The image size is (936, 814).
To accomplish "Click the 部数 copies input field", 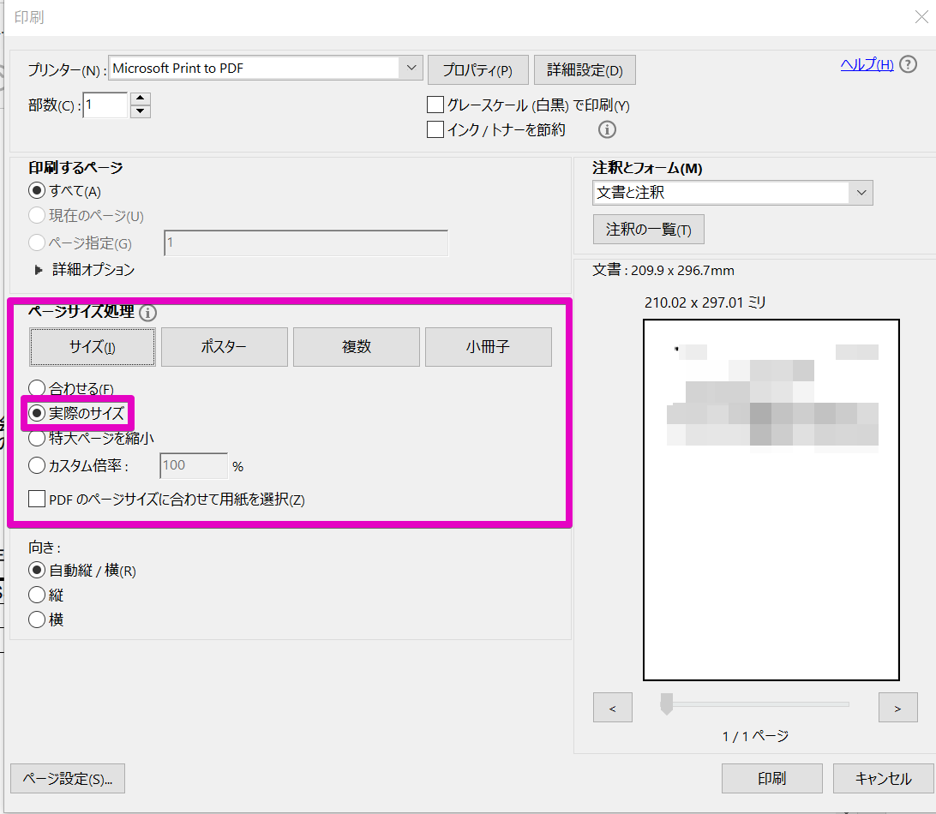I will pos(105,105).
